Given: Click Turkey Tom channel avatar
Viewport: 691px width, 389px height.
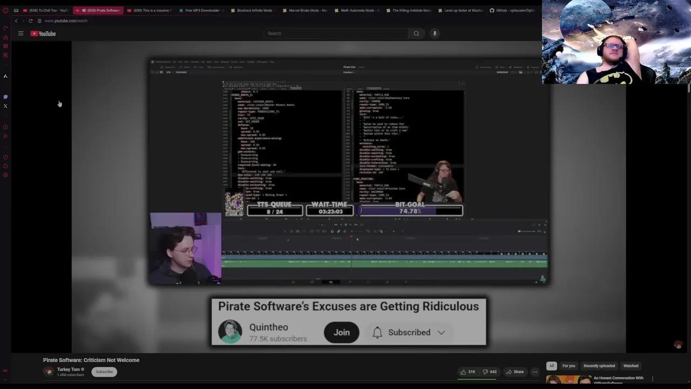Looking at the screenshot, I should coord(49,372).
